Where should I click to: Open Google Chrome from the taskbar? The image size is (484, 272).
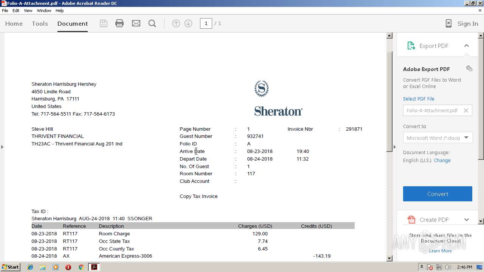[x=81, y=267]
